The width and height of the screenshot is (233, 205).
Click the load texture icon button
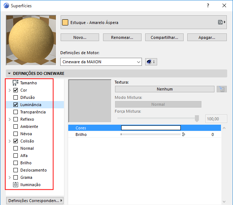point(221,89)
